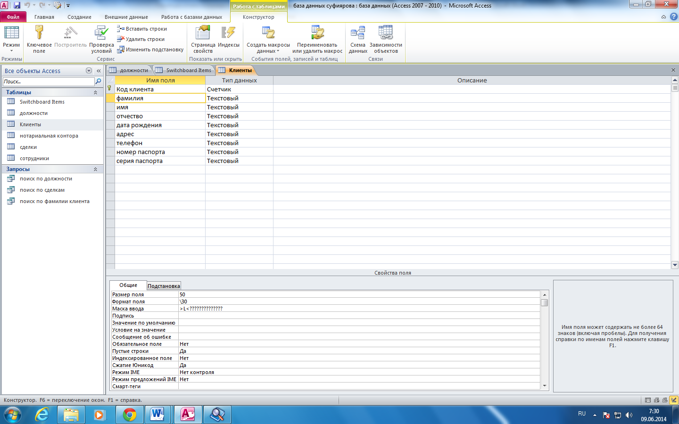The image size is (679, 424).
Task: Click Переименовать или удалить макрос
Action: coord(317,40)
